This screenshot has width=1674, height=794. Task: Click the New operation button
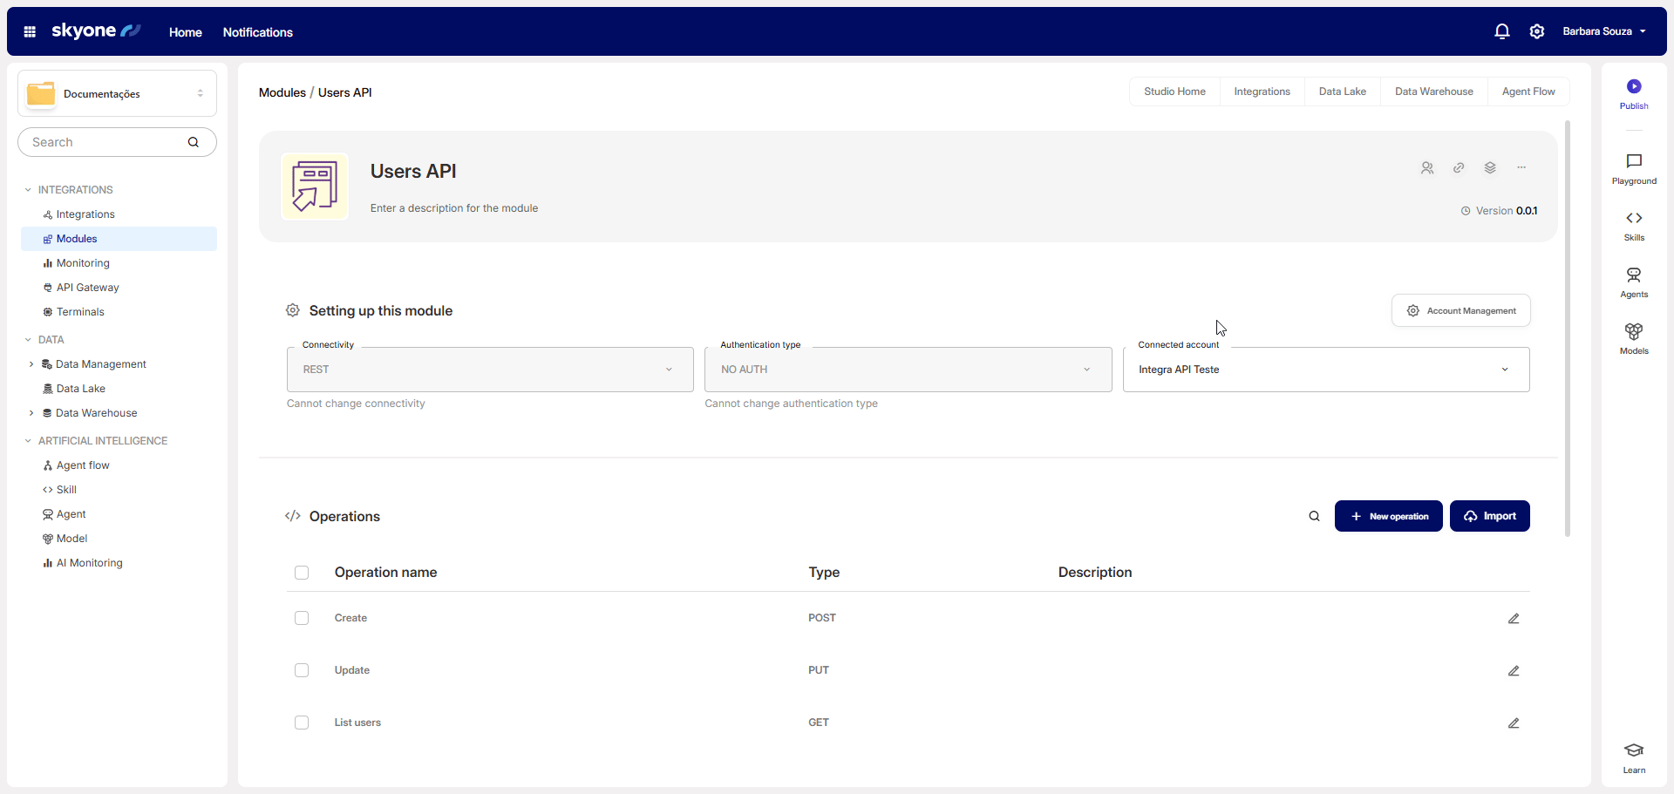coord(1388,517)
